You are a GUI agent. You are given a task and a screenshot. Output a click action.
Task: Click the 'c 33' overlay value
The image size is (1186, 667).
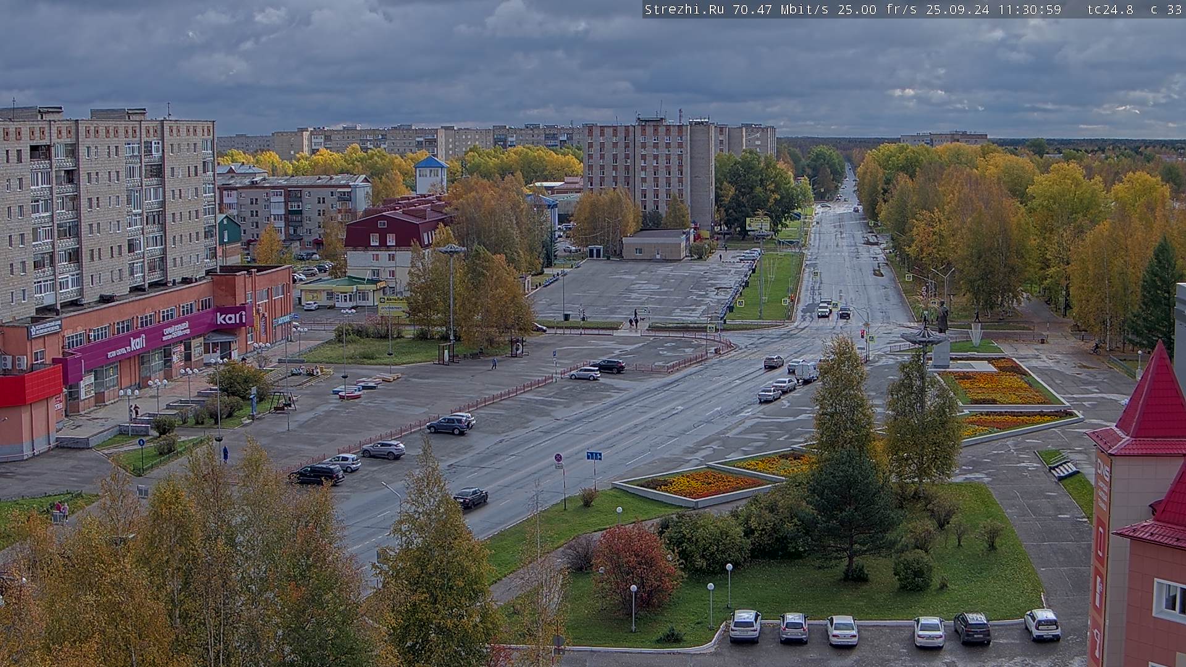click(x=1166, y=9)
